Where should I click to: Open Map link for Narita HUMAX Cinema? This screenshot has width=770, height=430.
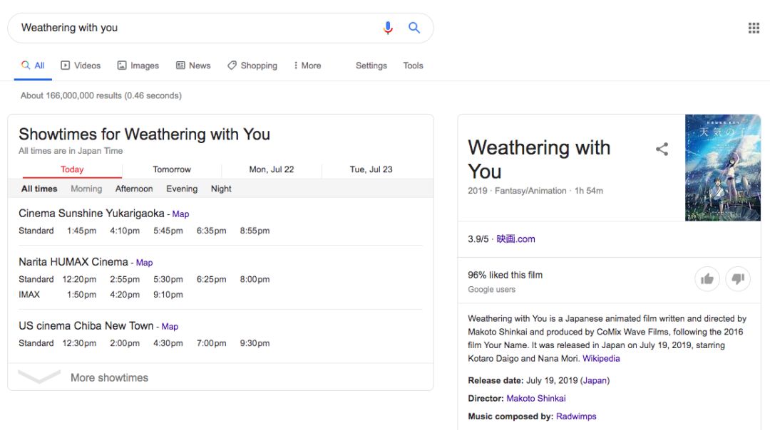(144, 262)
